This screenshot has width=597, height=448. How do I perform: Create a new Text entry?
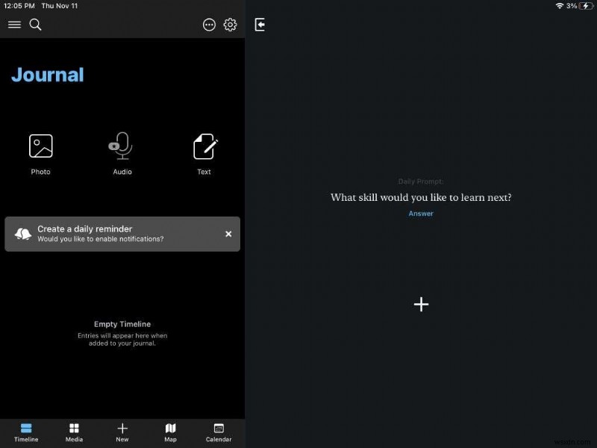(204, 155)
